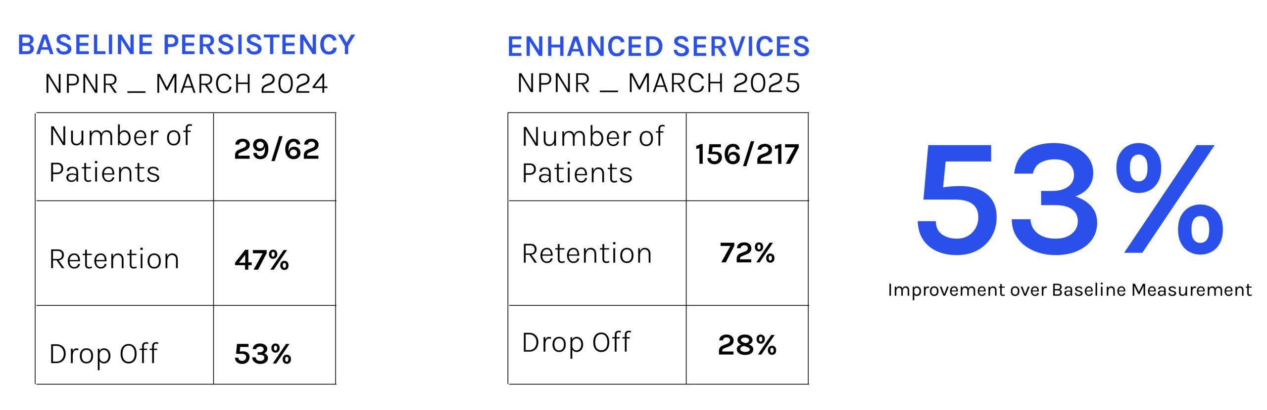Screen dimensions: 1267x410
Task: Click Number of Patients label in enhanced table
Action: pos(593,155)
